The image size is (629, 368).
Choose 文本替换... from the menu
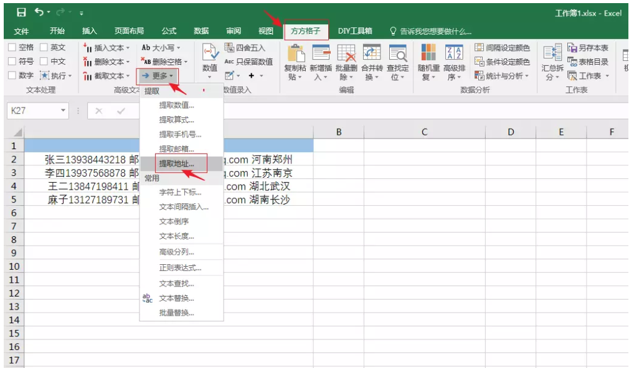click(181, 298)
